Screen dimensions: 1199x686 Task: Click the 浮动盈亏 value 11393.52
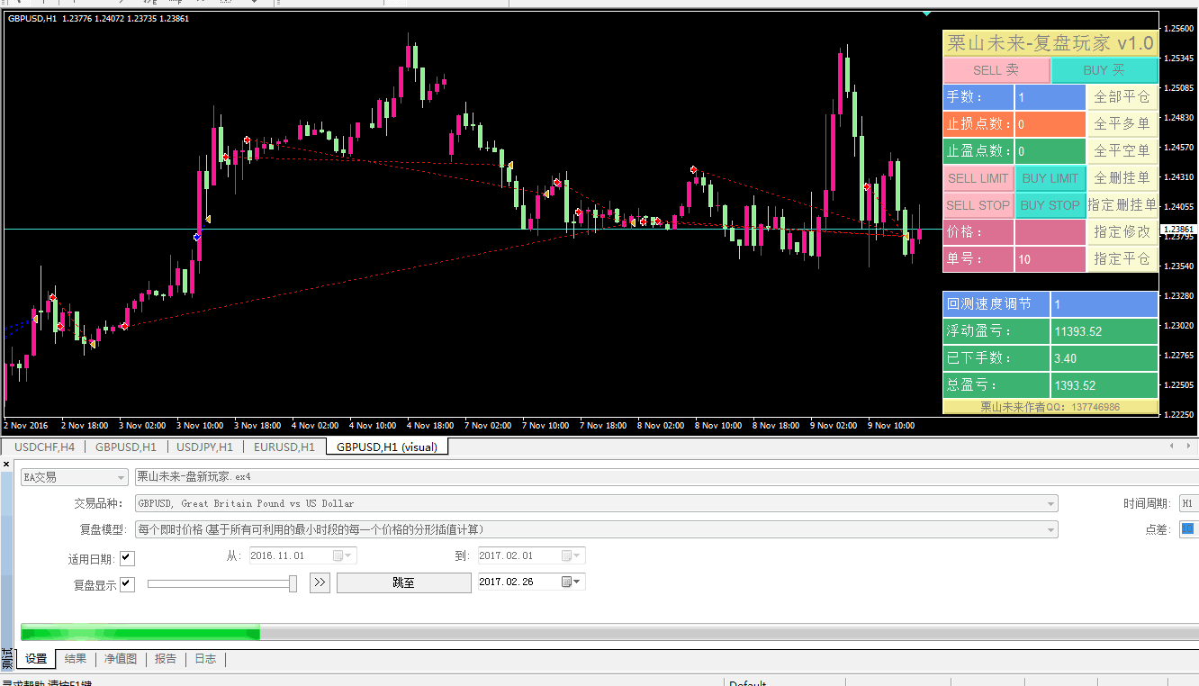(1104, 331)
